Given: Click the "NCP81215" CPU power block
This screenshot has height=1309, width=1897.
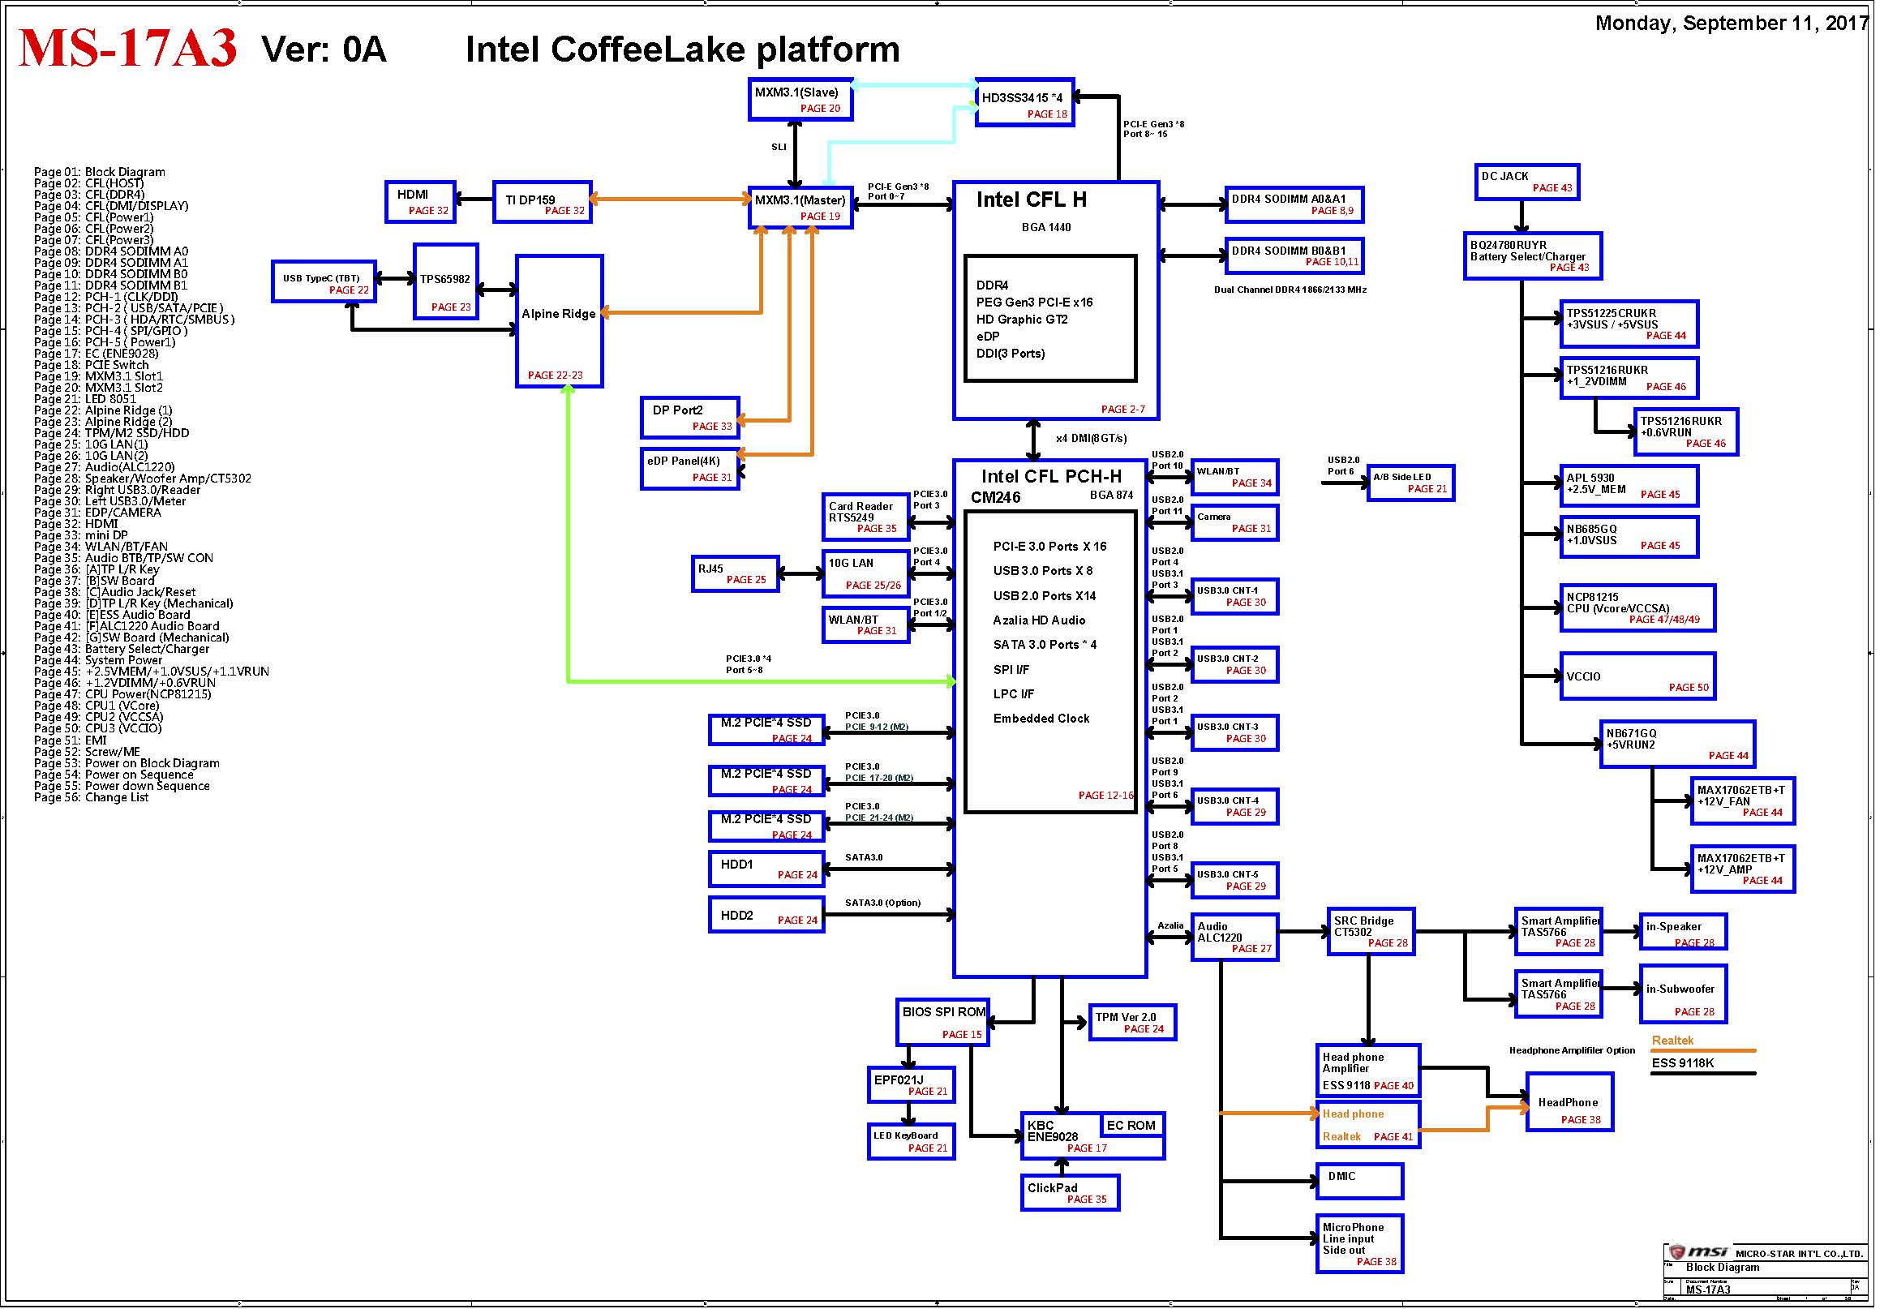Looking at the screenshot, I should point(1637,607).
